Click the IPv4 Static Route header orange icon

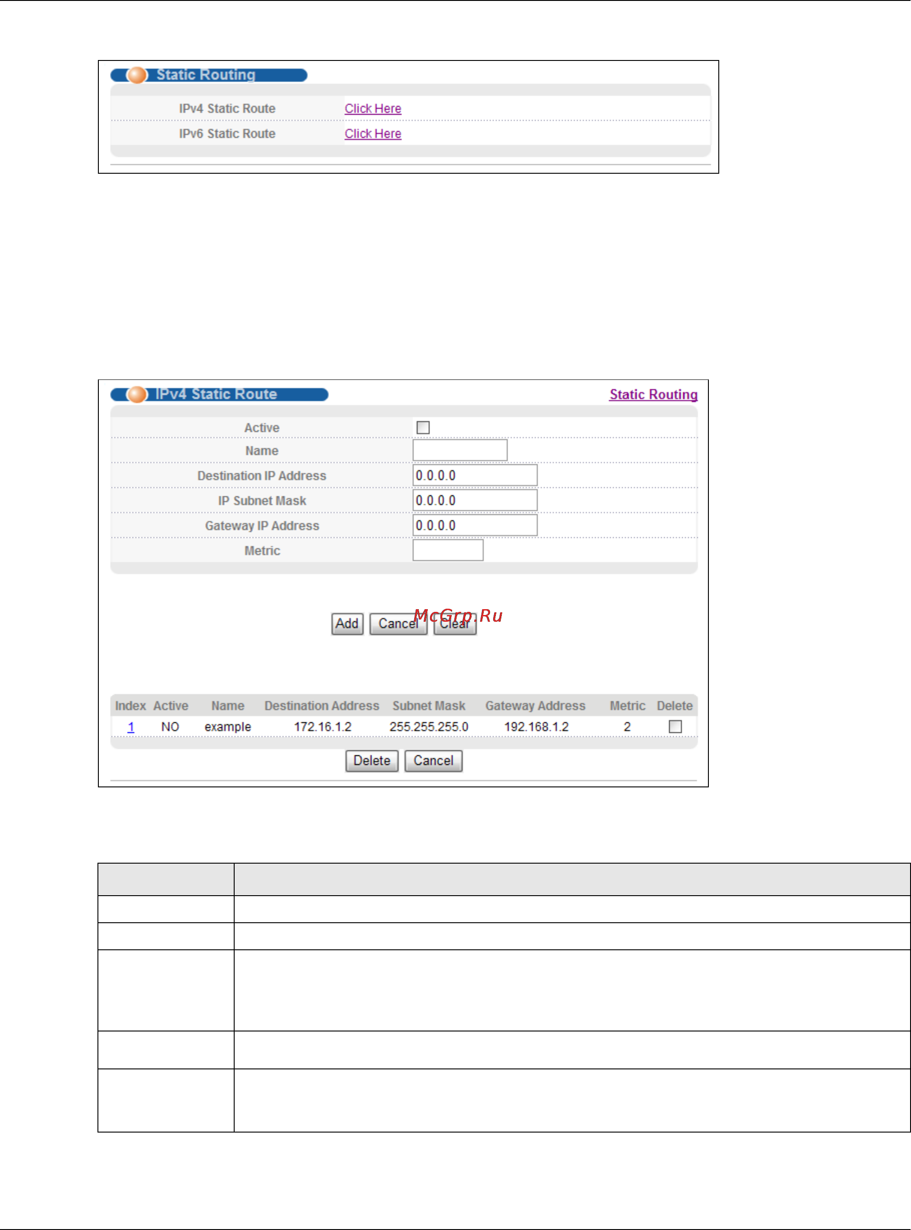tap(137, 394)
